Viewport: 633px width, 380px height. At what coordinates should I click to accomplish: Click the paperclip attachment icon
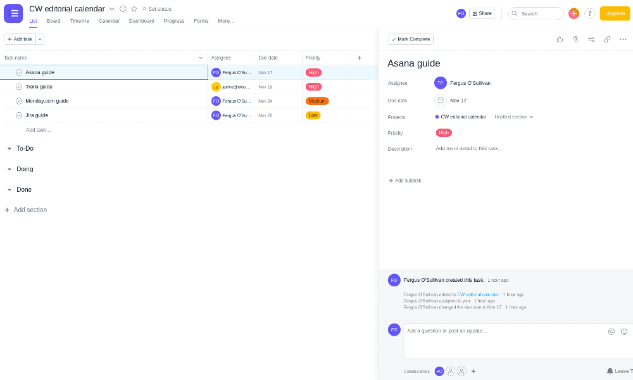575,39
